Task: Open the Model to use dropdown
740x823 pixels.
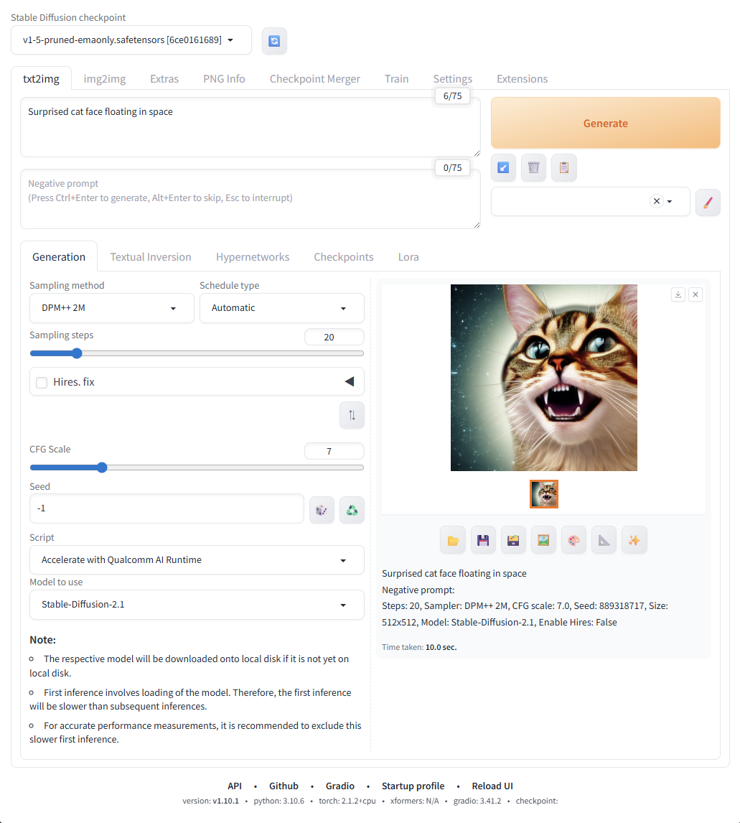Action: [x=197, y=605]
